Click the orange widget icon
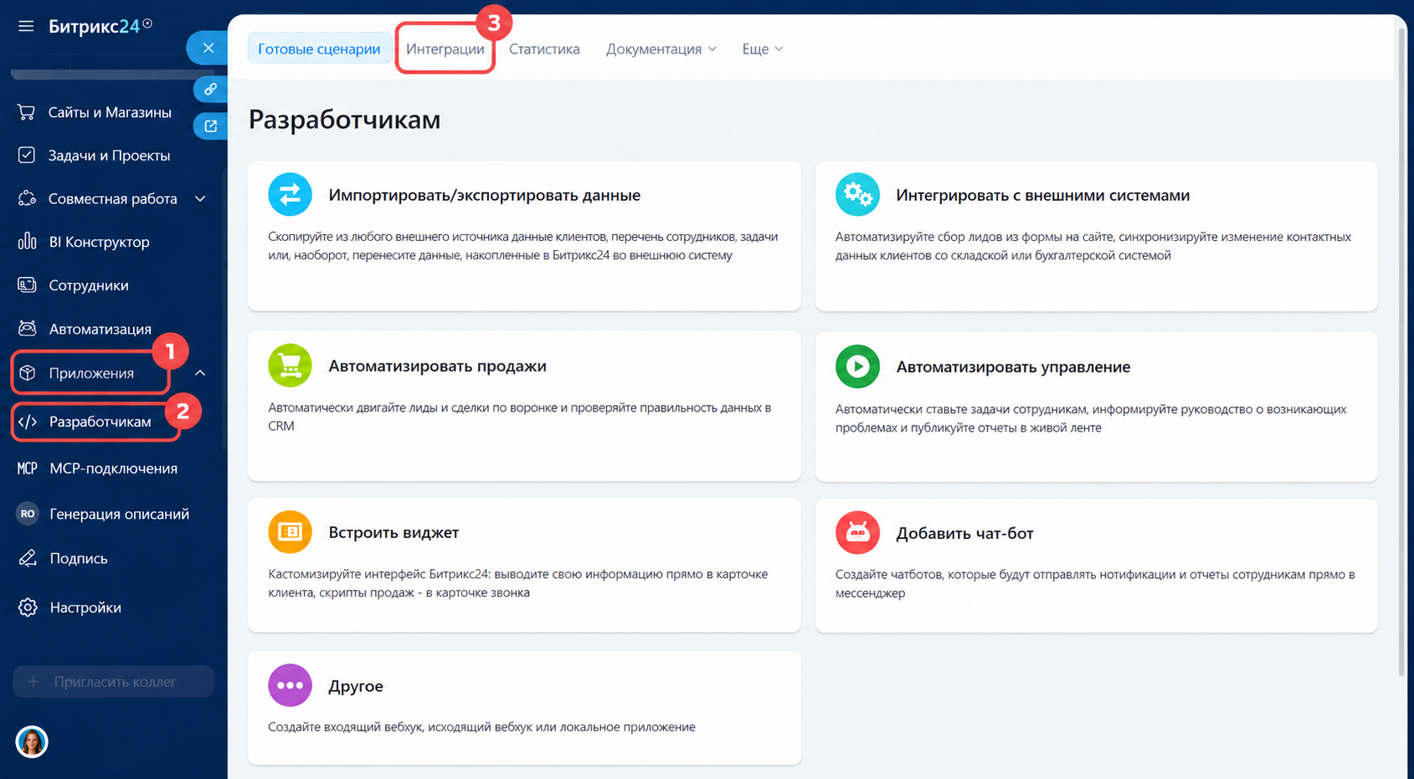 coord(290,532)
